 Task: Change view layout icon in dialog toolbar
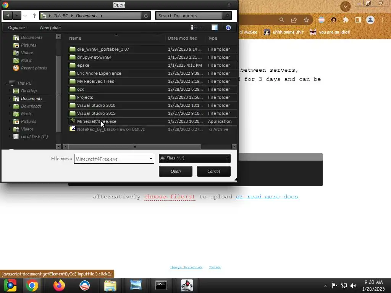click(x=194, y=27)
